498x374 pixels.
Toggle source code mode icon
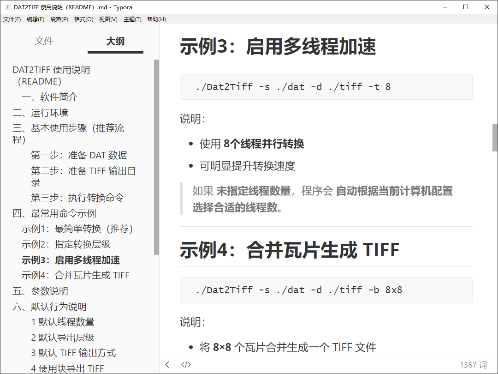point(186,364)
